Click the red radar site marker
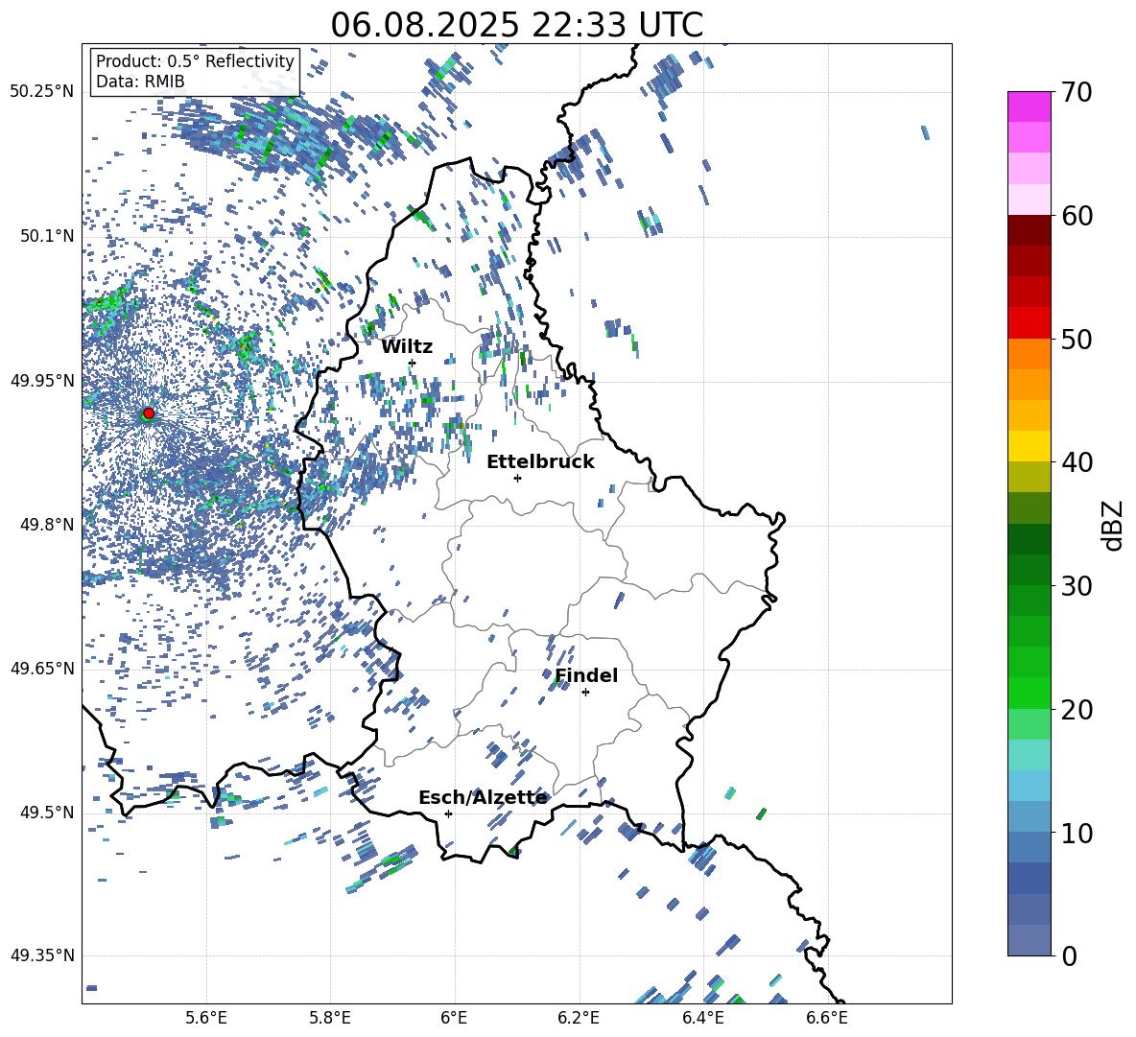Viewport: 1136px width, 1037px height. 149,412
